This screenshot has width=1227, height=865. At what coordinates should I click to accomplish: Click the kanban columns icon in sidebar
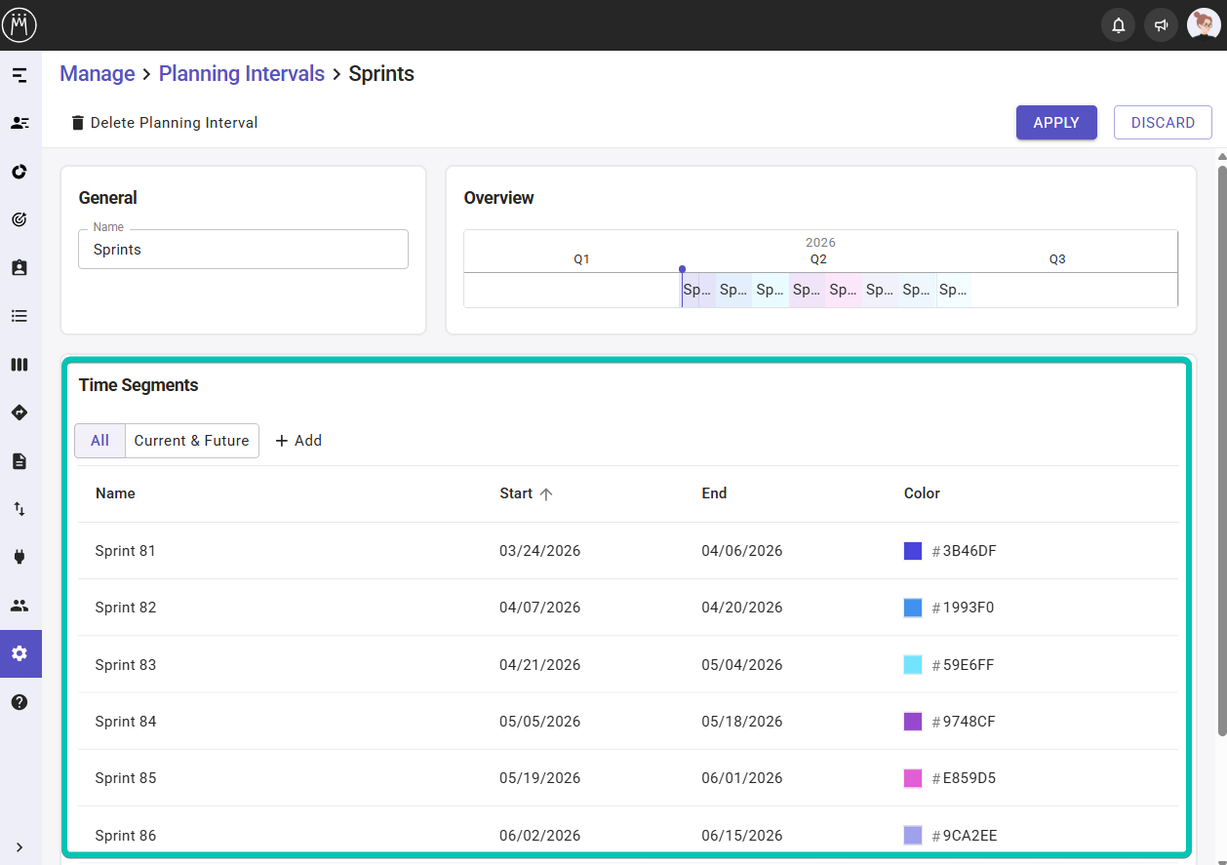tap(20, 365)
